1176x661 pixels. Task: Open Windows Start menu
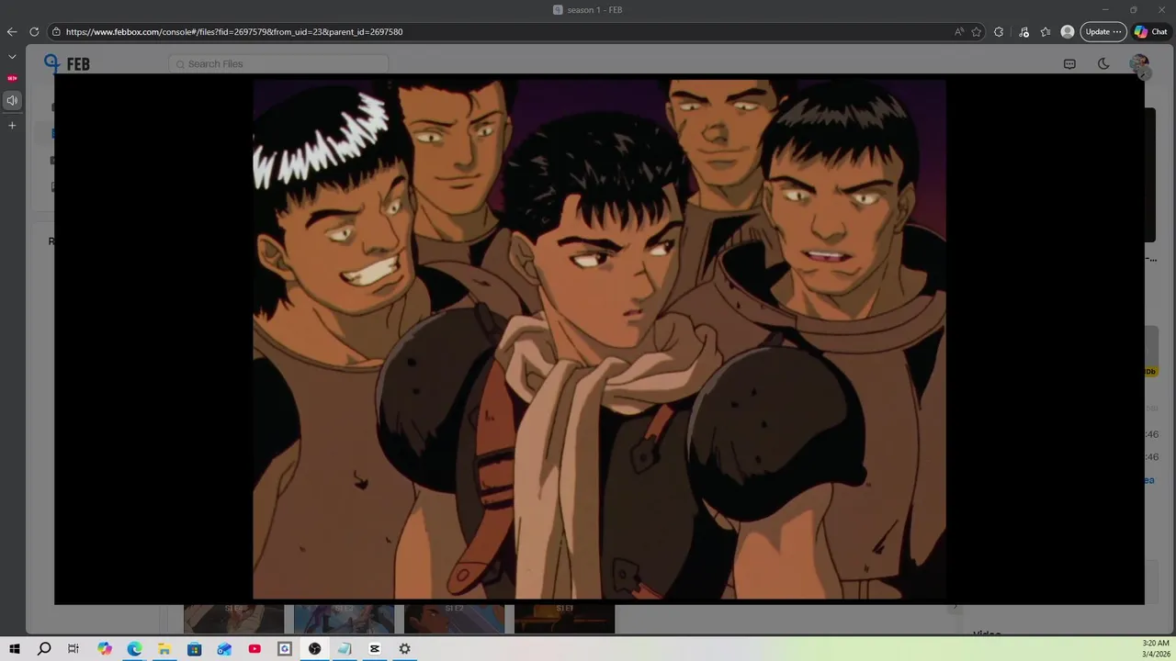pos(14,649)
